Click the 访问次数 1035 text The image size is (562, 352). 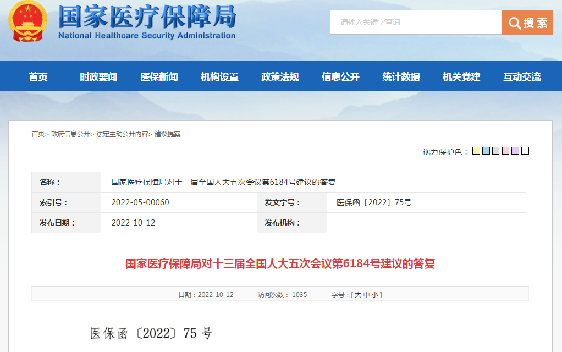click(x=283, y=295)
